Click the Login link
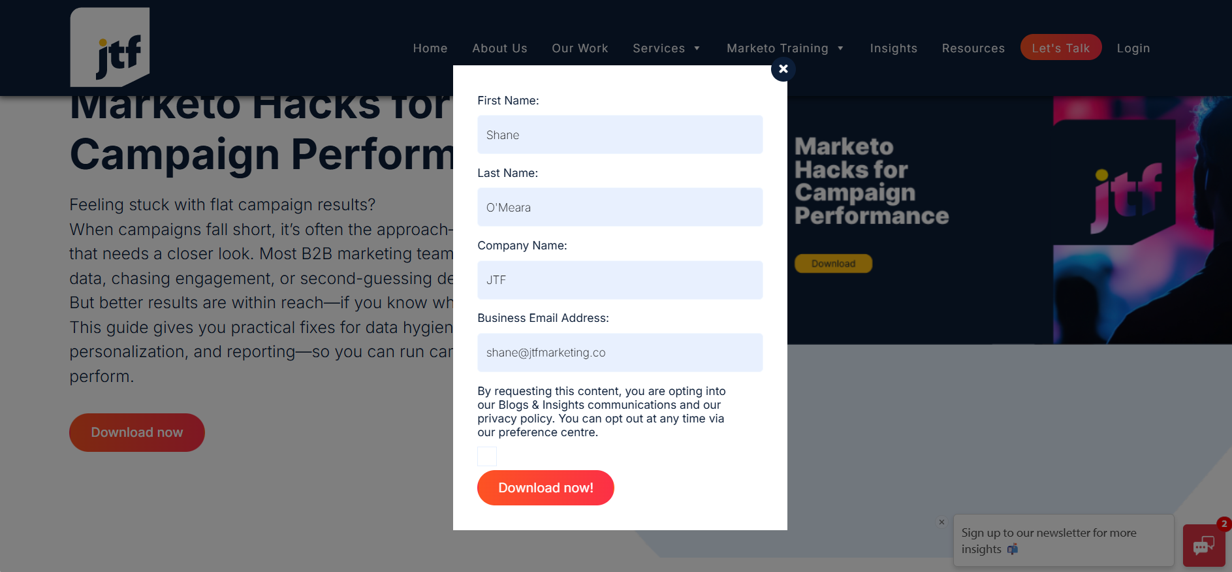This screenshot has width=1232, height=572. (x=1133, y=48)
